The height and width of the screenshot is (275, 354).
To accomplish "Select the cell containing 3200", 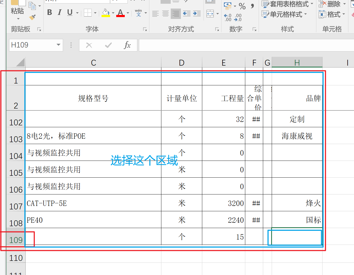I will [x=224, y=203].
